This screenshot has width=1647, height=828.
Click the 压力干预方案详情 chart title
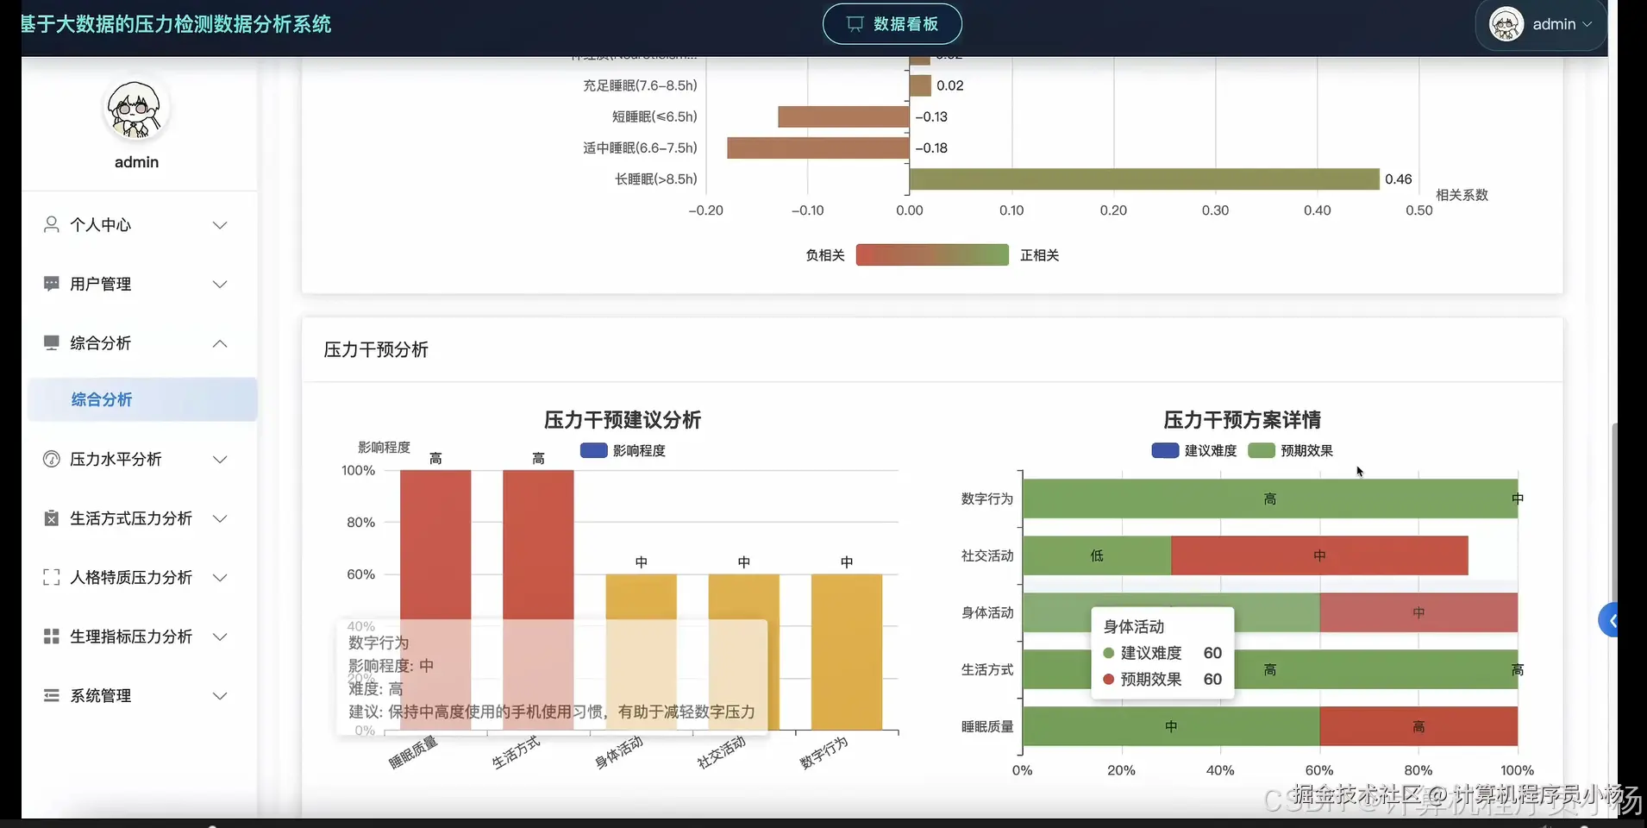[1243, 420]
